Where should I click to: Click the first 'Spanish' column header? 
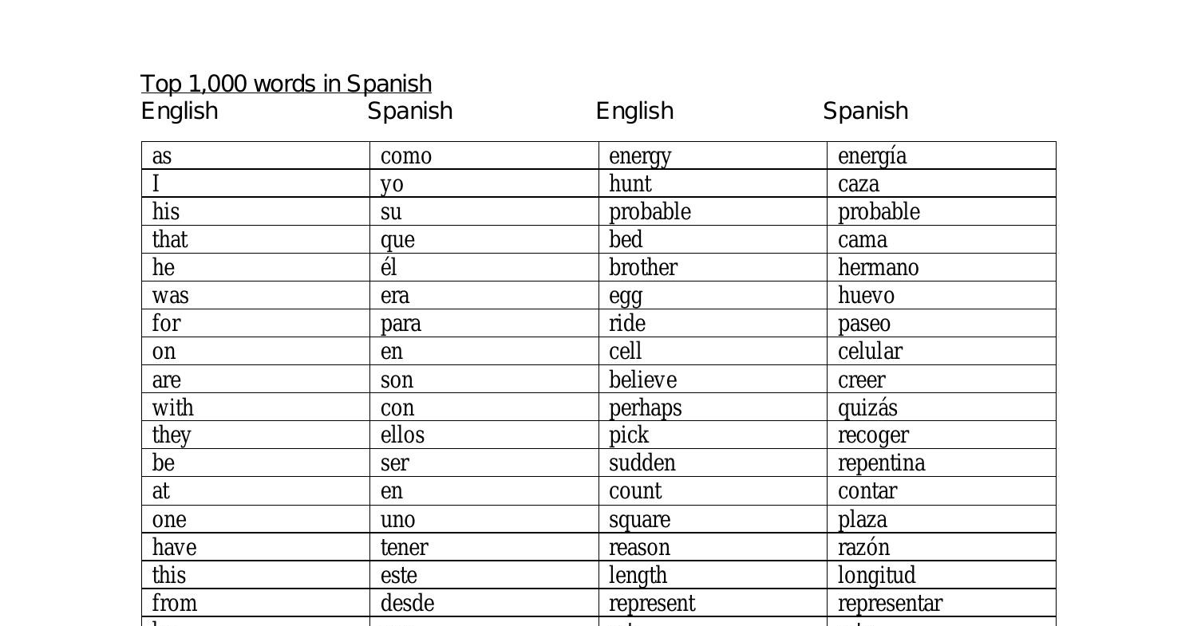[x=410, y=111]
